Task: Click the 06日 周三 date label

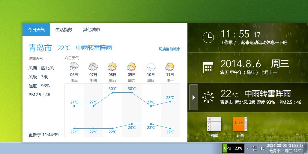Action: (74, 77)
